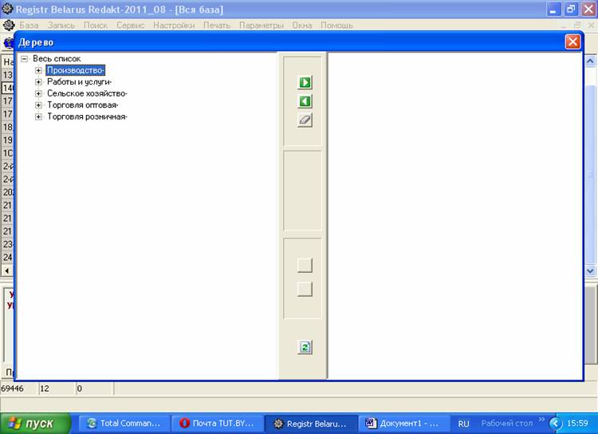
Task: Click the eraser clear icon
Action: point(305,120)
